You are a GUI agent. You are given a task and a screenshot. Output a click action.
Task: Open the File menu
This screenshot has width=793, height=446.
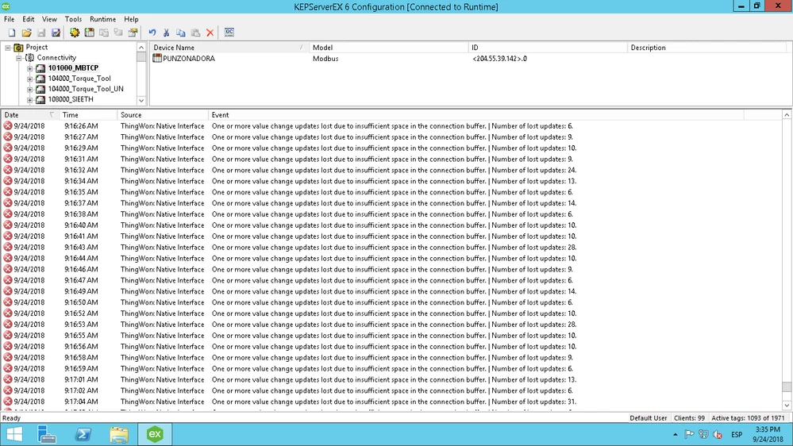[x=9, y=19]
